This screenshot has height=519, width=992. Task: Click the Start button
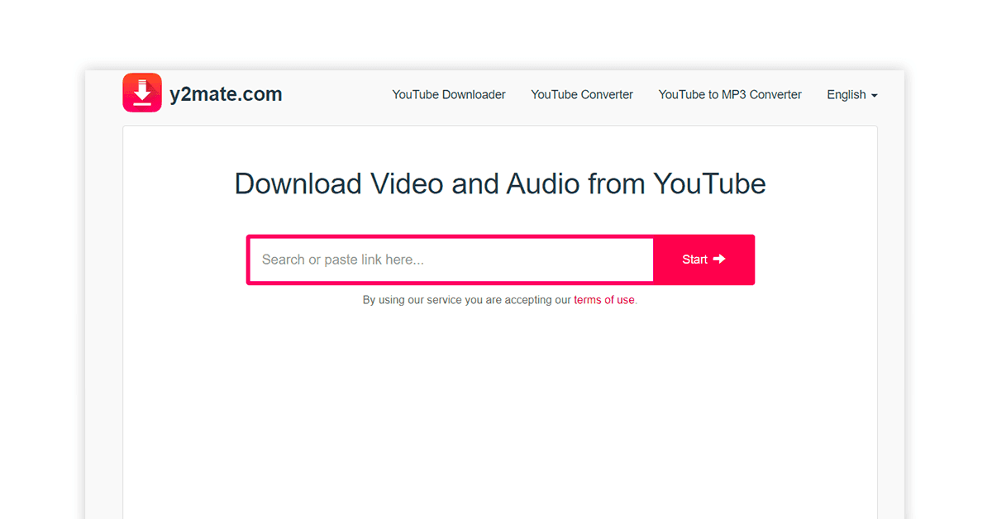tap(703, 259)
